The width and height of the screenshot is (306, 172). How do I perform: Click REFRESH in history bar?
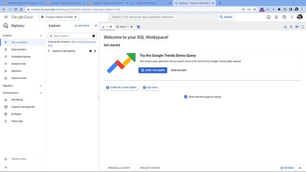click(x=287, y=168)
